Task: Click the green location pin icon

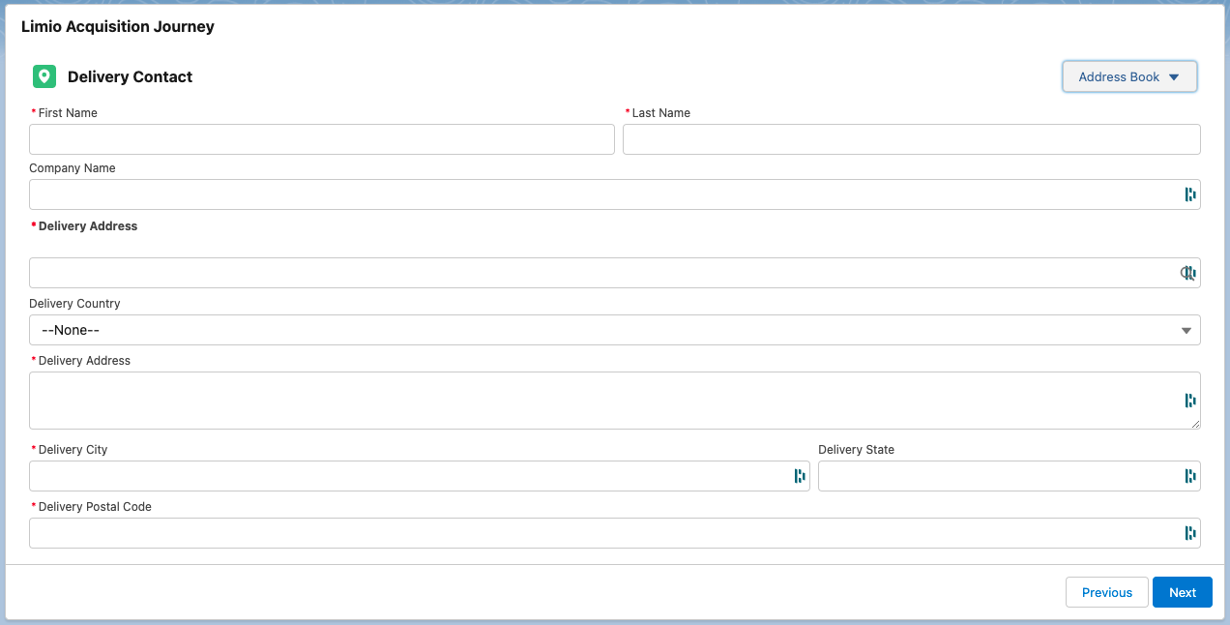Action: [44, 75]
